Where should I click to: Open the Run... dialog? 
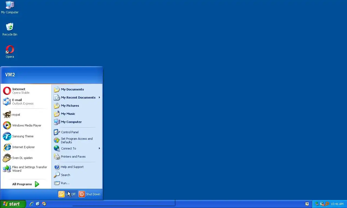[77, 183]
